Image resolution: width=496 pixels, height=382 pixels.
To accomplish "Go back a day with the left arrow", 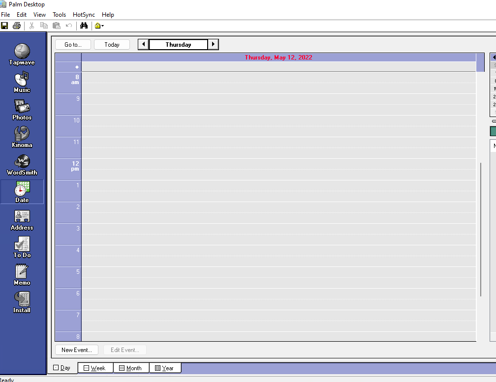I will pos(143,44).
